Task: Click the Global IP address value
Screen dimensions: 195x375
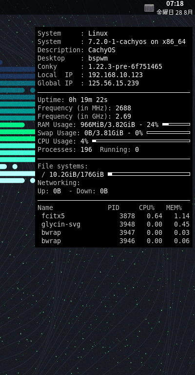Action: (114, 83)
